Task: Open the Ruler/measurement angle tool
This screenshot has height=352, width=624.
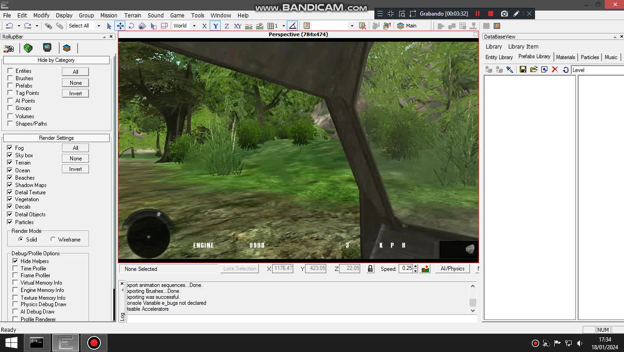Action: click(293, 26)
